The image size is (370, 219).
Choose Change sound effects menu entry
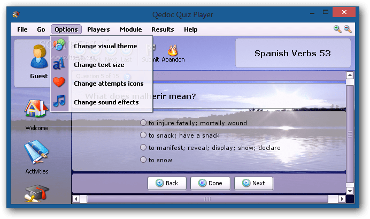point(102,102)
